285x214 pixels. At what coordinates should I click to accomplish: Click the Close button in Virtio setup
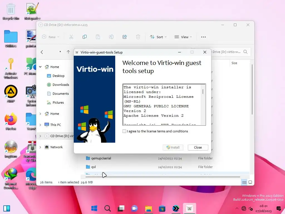click(198, 147)
